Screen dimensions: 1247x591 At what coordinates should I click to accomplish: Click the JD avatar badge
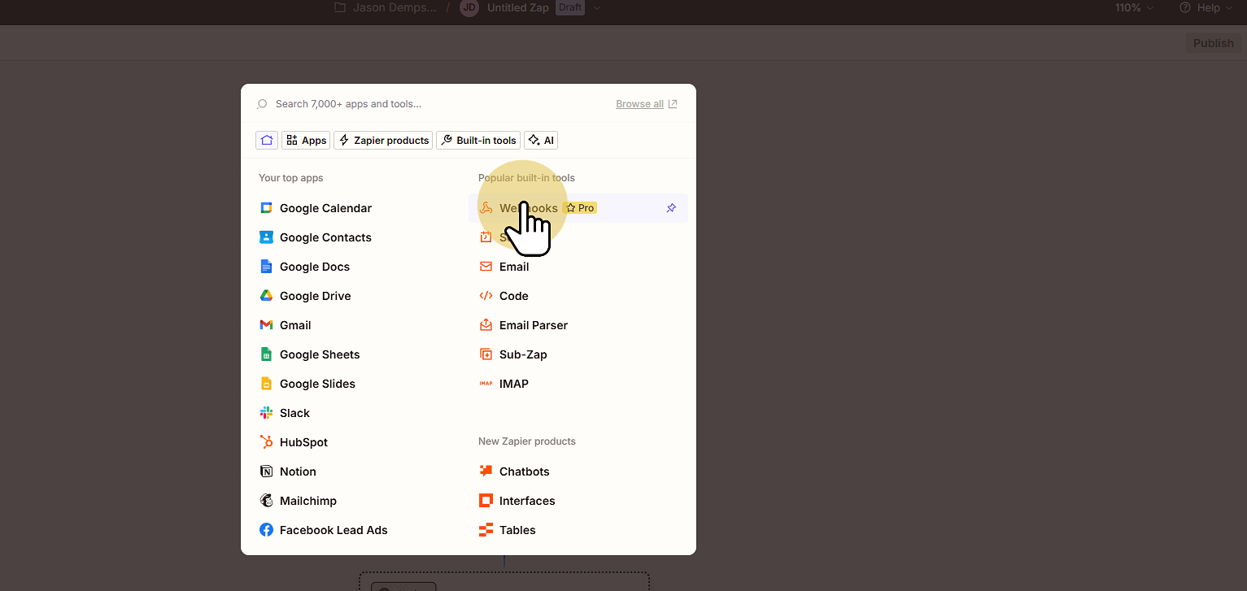pos(469,7)
